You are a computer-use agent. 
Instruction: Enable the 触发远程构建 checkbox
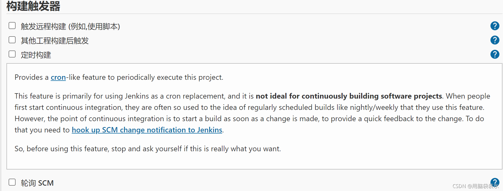12,26
